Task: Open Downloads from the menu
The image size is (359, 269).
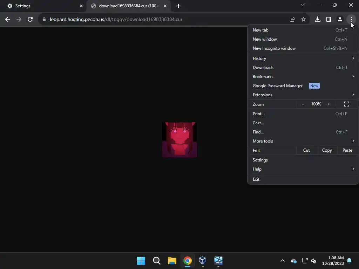Action: [x=303, y=68]
